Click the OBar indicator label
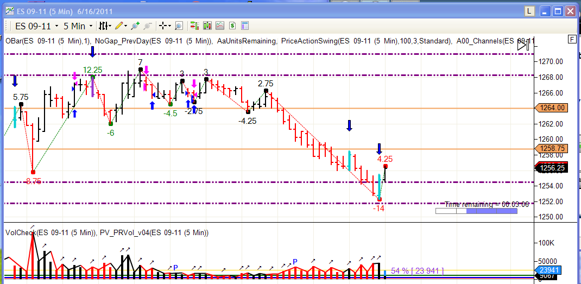Viewport: 581px width, 284px height. [x=48, y=41]
